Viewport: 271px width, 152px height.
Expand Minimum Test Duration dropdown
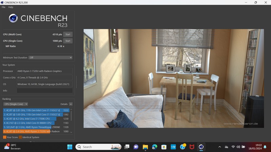[x=50, y=57]
